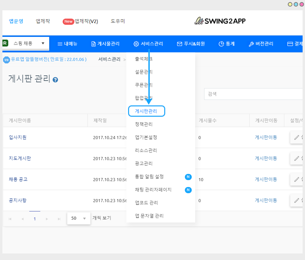
Task: Click the blue N badge beside 통합 알림 설정
Action: pos(188,177)
